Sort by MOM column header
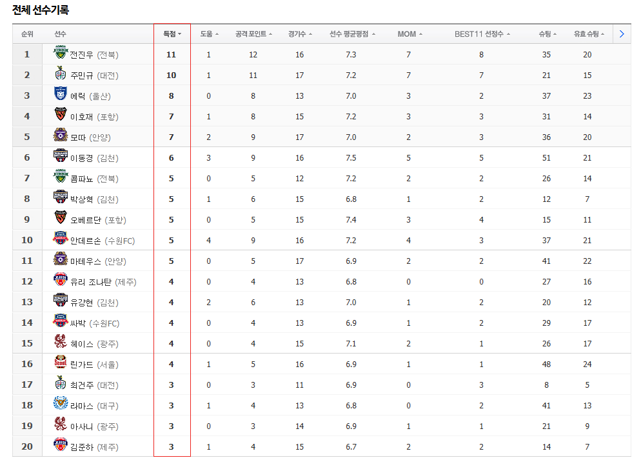Image resolution: width=641 pixels, height=460 pixels. coord(409,34)
